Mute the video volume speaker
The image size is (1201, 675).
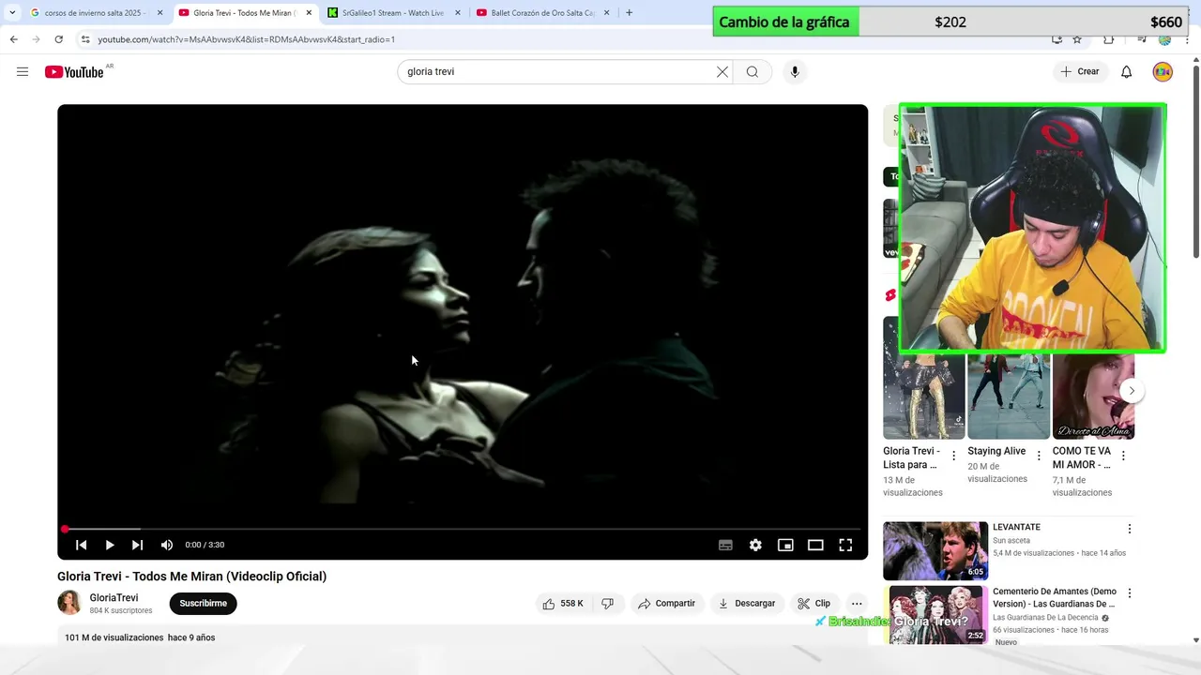pos(167,545)
